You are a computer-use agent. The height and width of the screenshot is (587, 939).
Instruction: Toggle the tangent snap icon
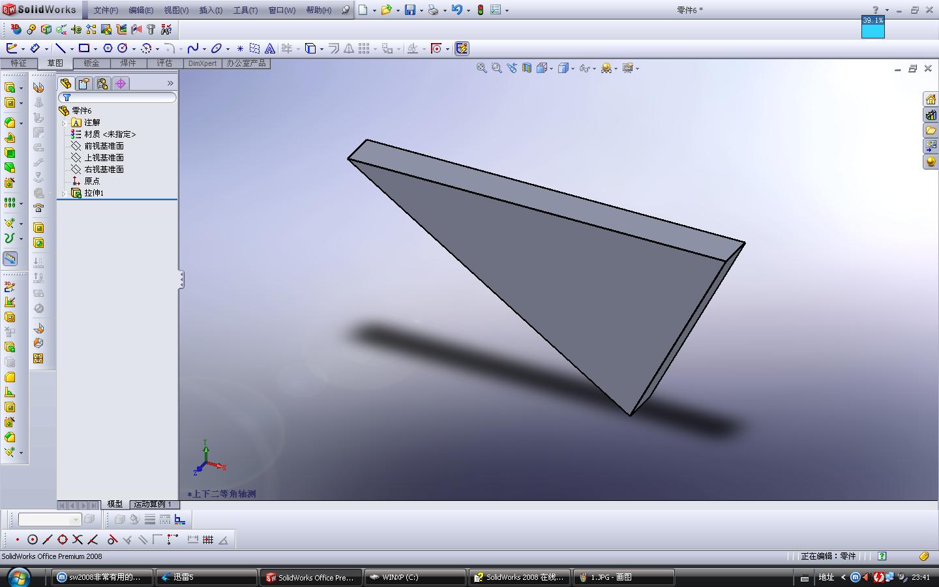click(112, 539)
